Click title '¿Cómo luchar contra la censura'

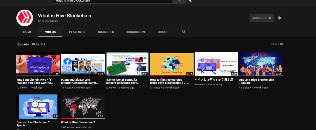pyautogui.click(x=122, y=81)
